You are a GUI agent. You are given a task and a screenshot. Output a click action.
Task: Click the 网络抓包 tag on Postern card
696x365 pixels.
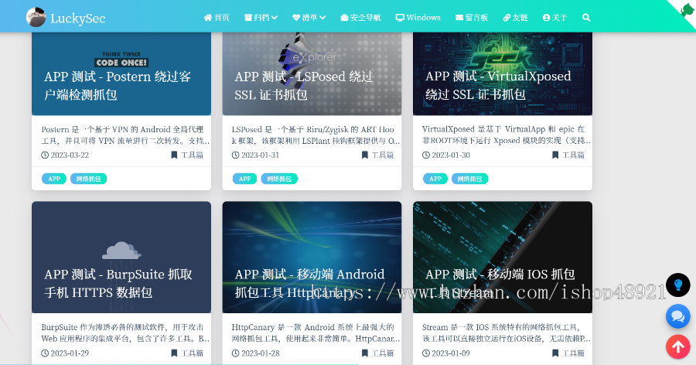(88, 179)
